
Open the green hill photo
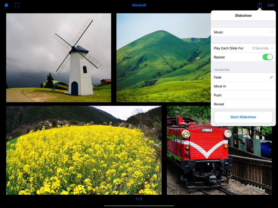pyautogui.click(x=163, y=58)
